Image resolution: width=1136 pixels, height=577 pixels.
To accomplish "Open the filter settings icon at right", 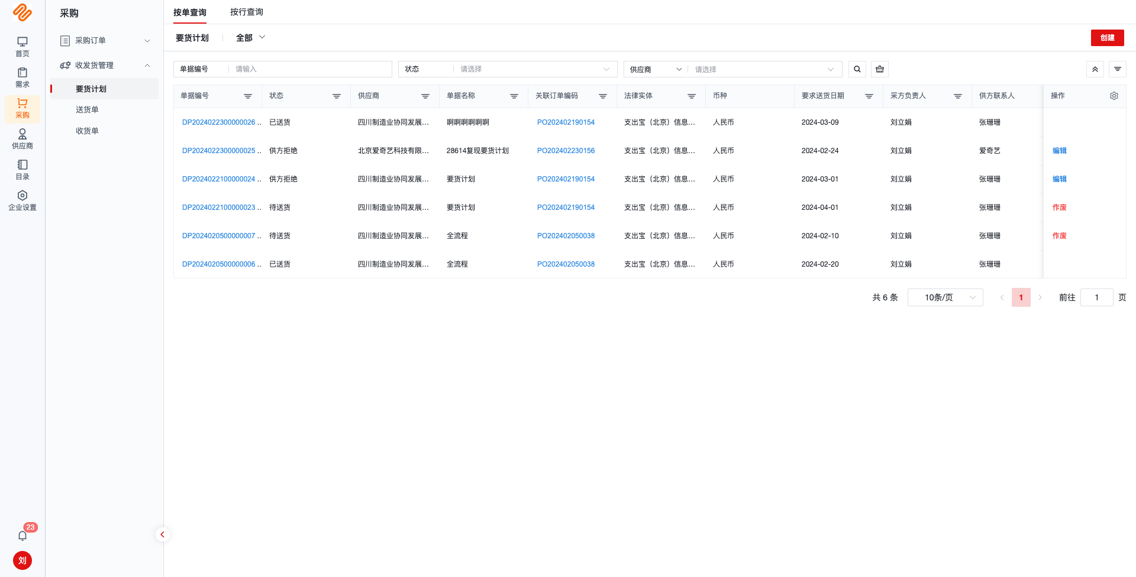I will coord(1118,69).
